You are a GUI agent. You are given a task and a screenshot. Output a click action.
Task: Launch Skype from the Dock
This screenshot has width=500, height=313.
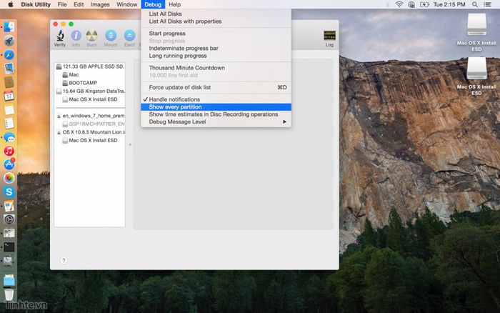click(x=9, y=192)
